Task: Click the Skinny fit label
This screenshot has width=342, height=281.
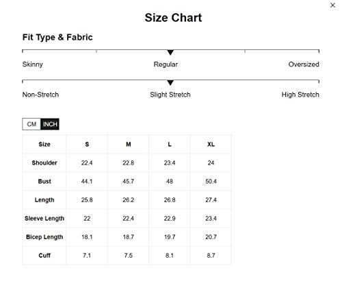Action: coord(33,64)
